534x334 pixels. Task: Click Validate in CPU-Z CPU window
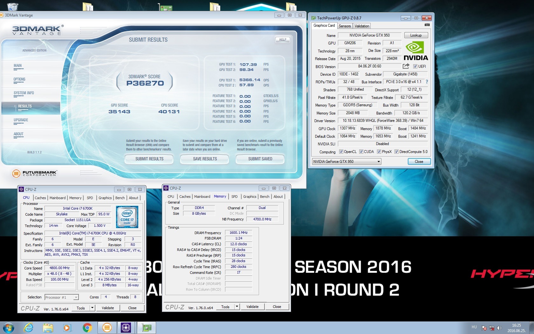click(108, 308)
